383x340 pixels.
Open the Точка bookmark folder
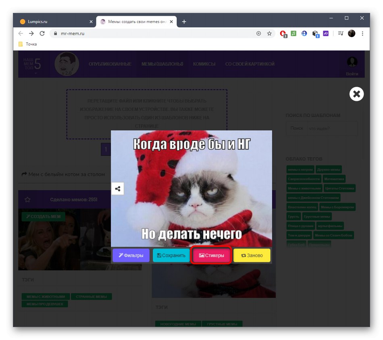click(27, 44)
